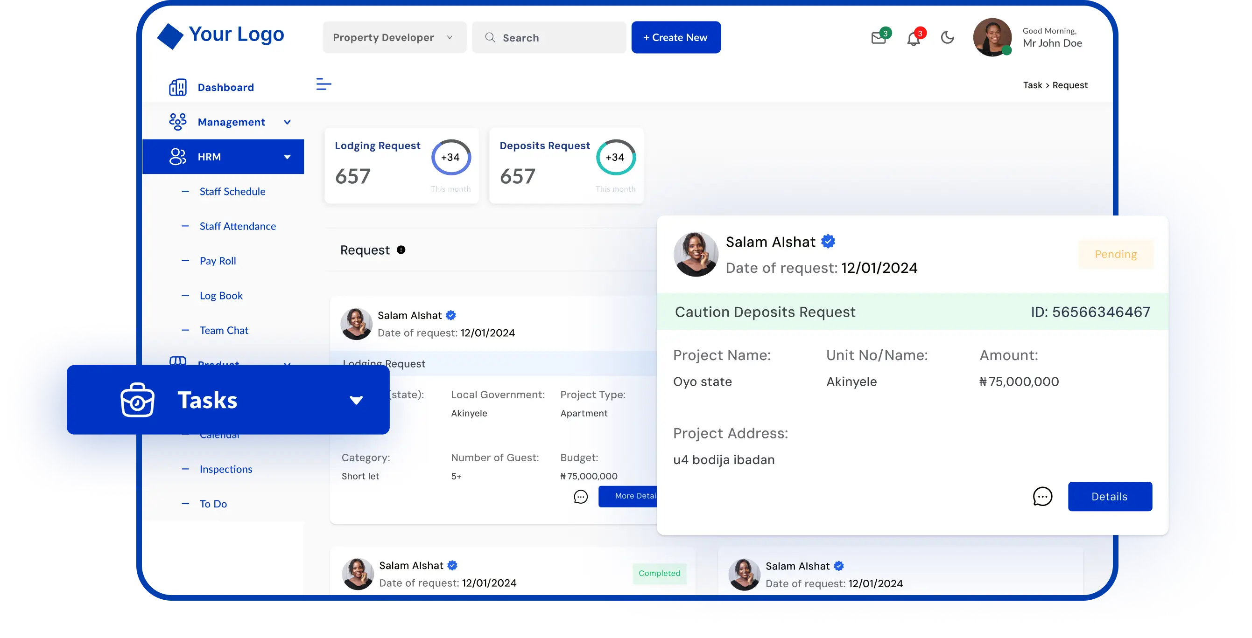Click the u4 bodija ibadan address
This screenshot has width=1252, height=638.
click(x=724, y=460)
